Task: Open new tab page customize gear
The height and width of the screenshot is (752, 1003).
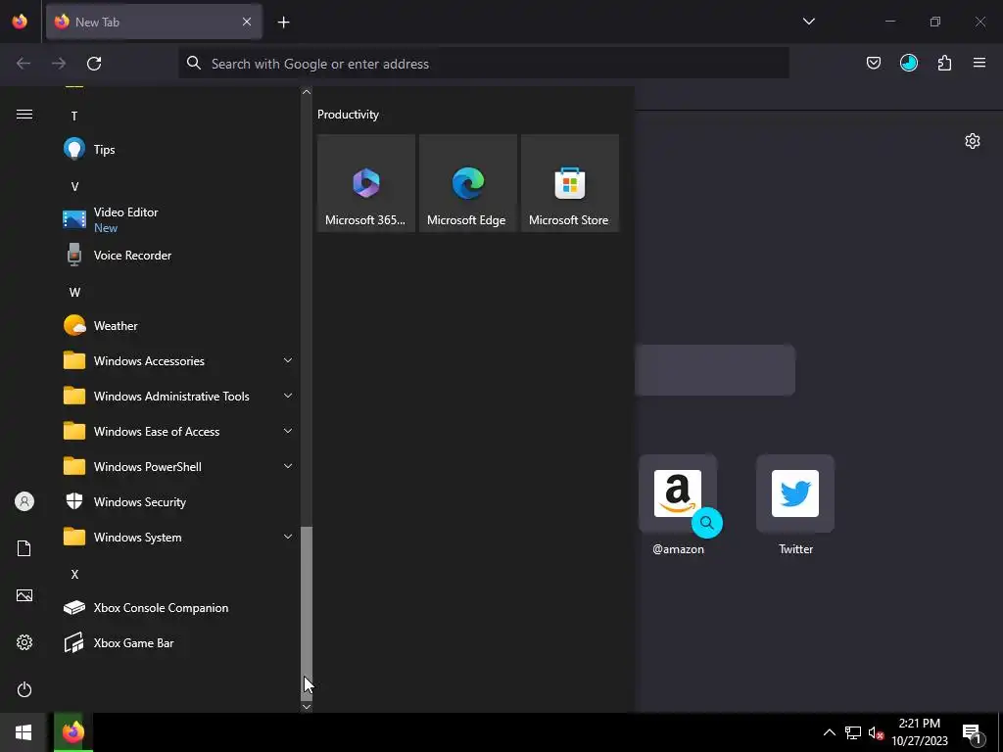Action: click(973, 141)
